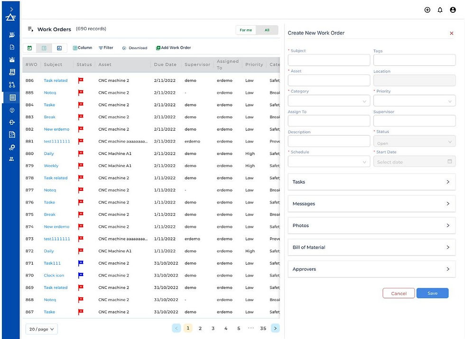Expand the Bill of Material section
The width and height of the screenshot is (465, 339).
tap(371, 247)
